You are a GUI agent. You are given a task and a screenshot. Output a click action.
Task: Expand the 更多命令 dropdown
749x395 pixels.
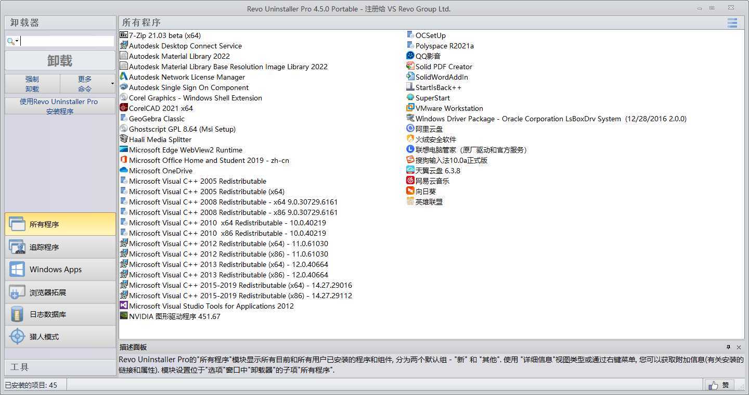tap(112, 84)
